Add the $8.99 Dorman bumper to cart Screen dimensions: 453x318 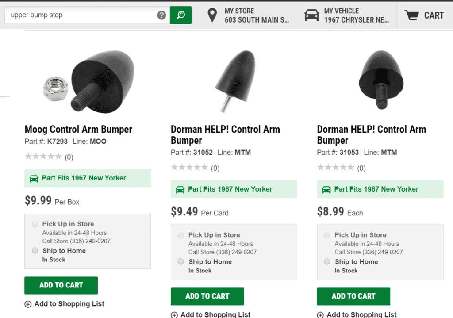coord(353,296)
